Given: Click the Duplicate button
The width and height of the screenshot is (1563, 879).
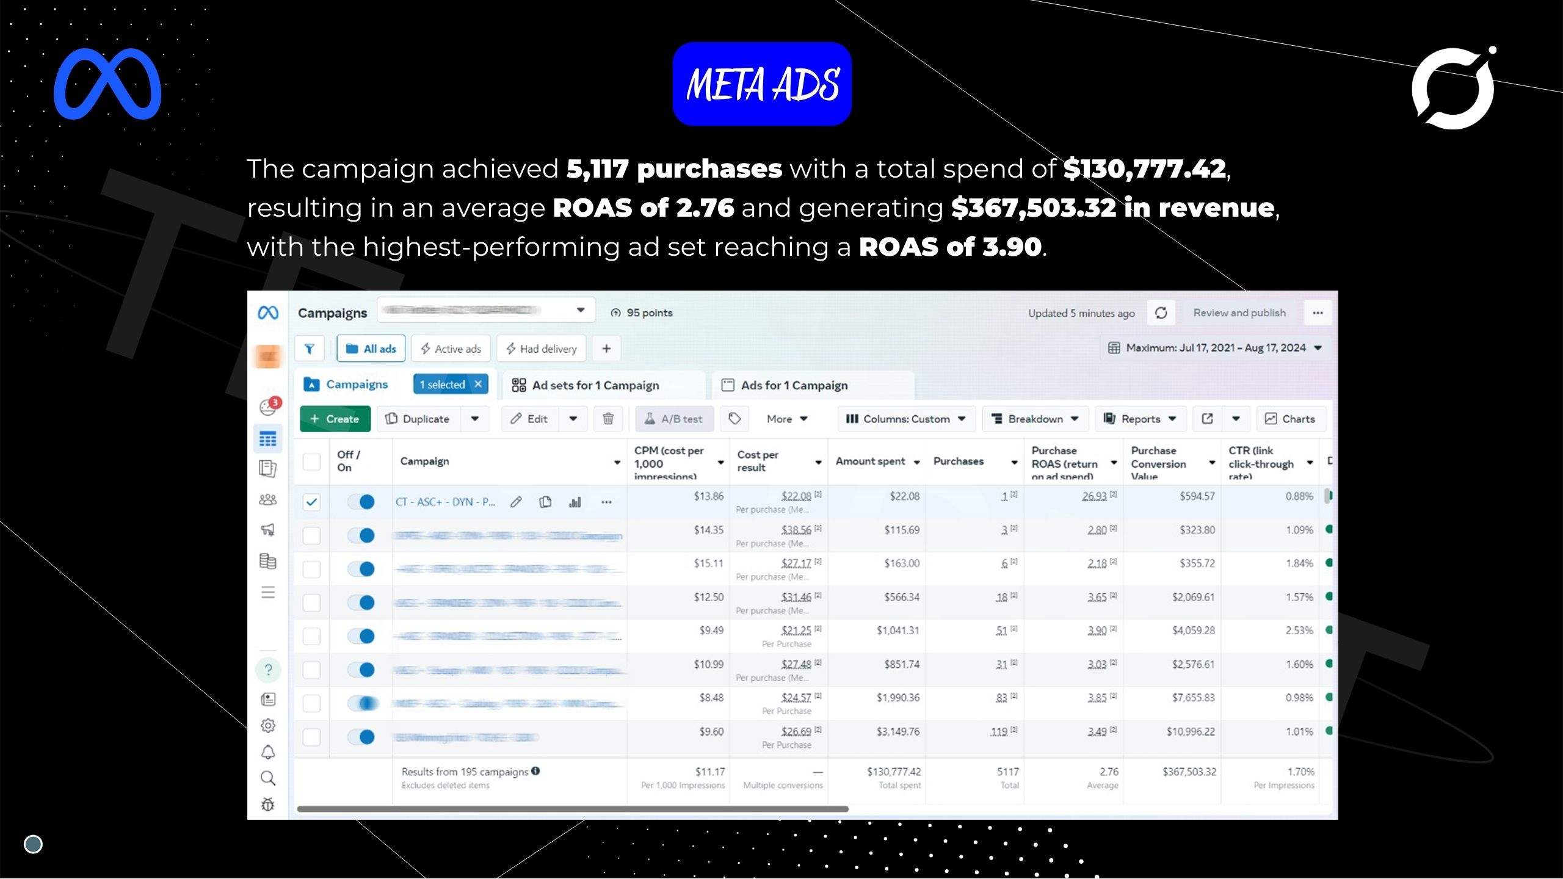Looking at the screenshot, I should (418, 419).
